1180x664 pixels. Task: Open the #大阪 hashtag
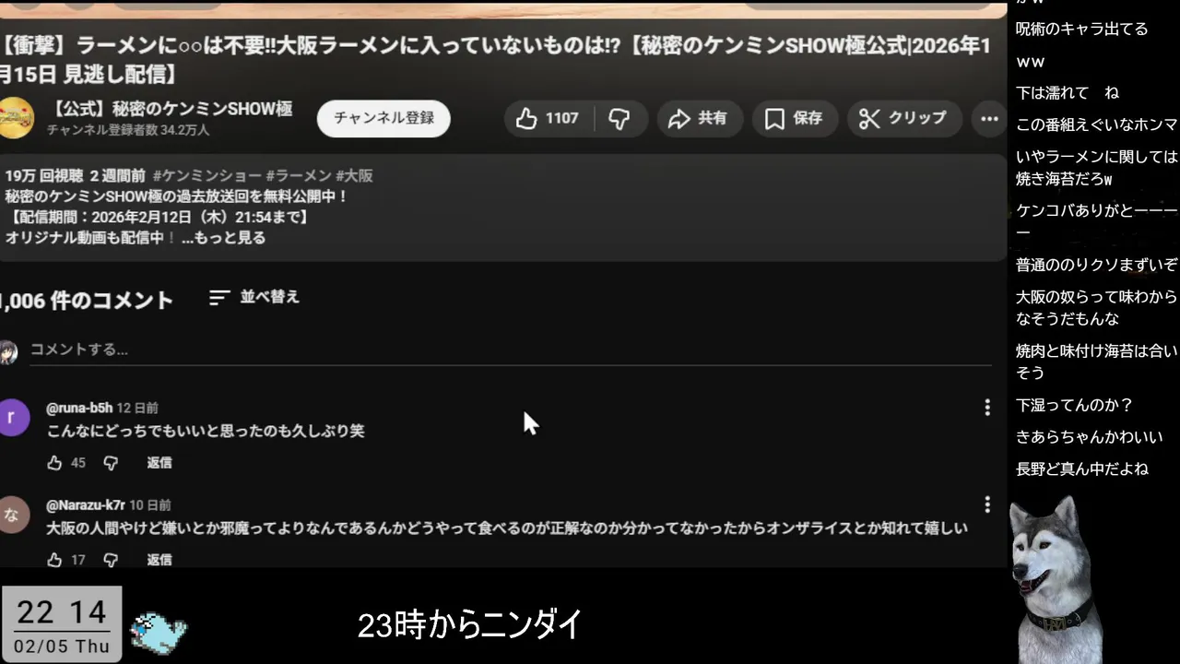point(354,175)
